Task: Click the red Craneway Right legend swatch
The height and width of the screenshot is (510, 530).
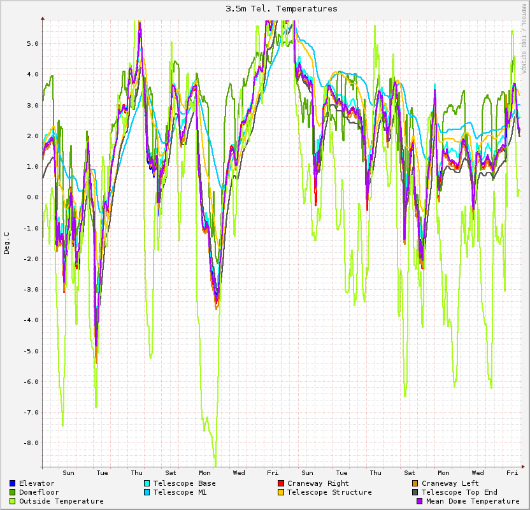Action: [x=281, y=483]
